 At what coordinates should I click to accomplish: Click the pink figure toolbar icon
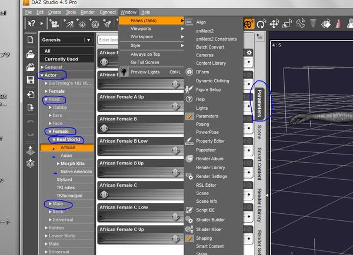tap(339, 24)
